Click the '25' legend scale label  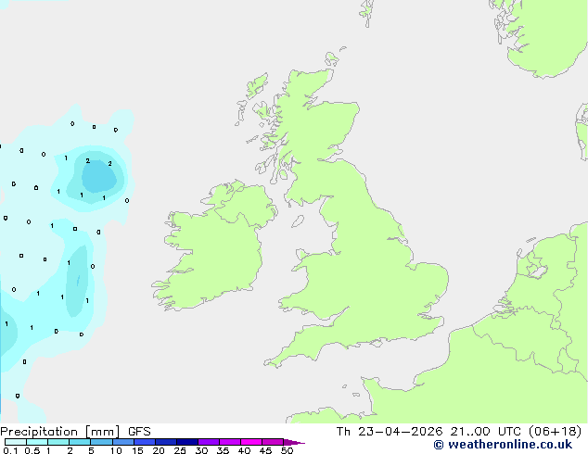click(x=180, y=450)
